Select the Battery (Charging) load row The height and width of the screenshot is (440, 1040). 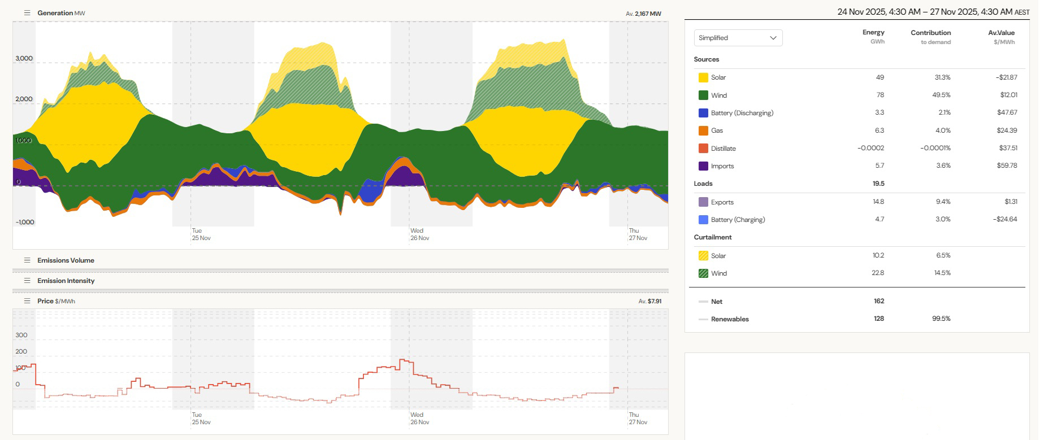(x=738, y=220)
